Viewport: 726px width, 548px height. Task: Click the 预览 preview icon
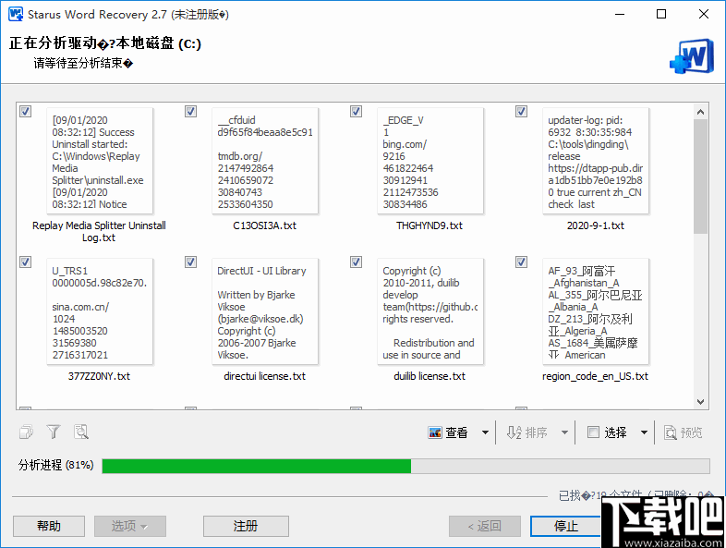[x=670, y=432]
